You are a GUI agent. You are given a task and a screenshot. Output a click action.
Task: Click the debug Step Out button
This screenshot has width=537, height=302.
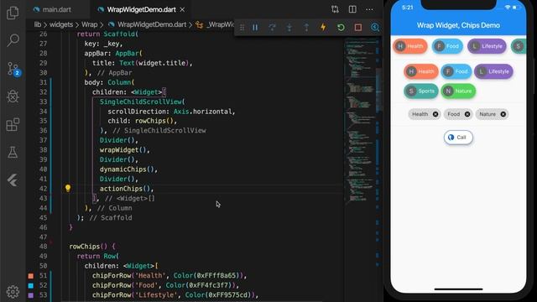(x=306, y=28)
